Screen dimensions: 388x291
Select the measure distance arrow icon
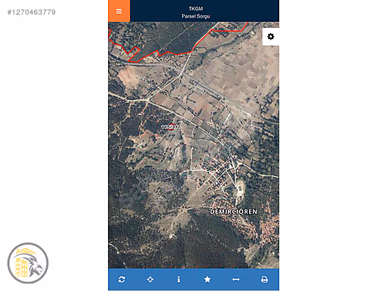click(236, 279)
